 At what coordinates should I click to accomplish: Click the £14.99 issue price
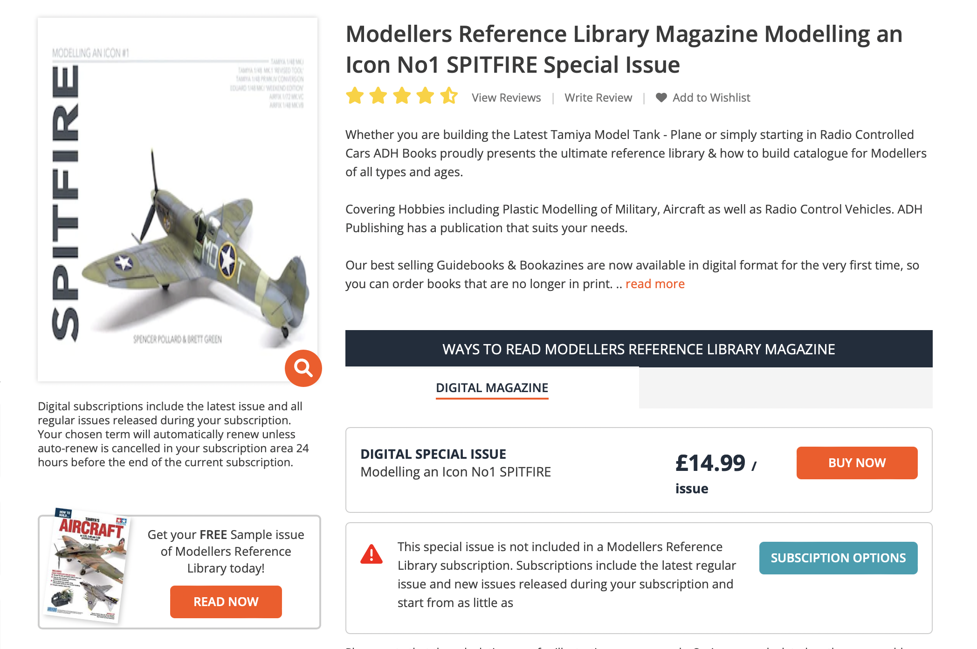click(710, 463)
